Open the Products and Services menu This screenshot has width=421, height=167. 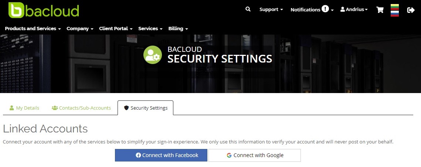(x=33, y=29)
